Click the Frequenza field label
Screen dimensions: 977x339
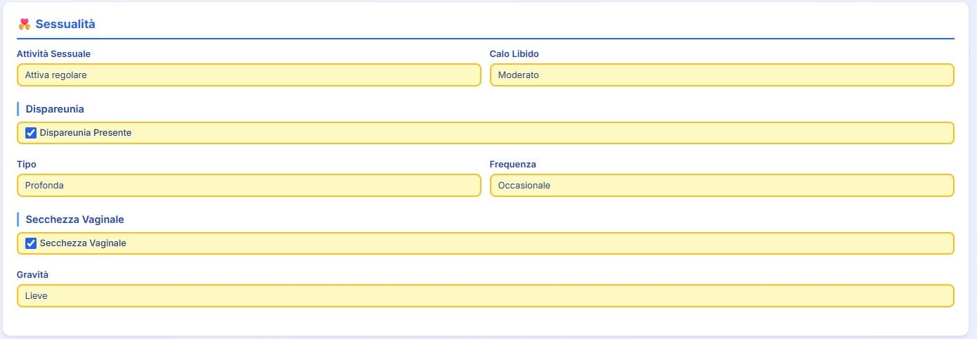512,165
